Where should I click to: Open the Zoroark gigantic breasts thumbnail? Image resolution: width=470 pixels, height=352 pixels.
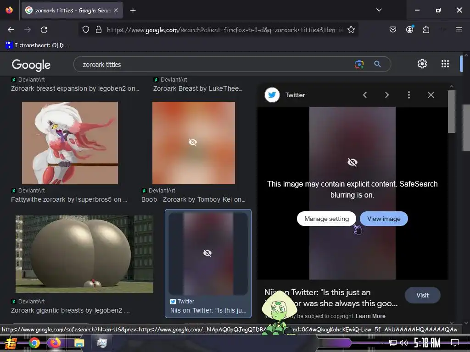[84, 254]
